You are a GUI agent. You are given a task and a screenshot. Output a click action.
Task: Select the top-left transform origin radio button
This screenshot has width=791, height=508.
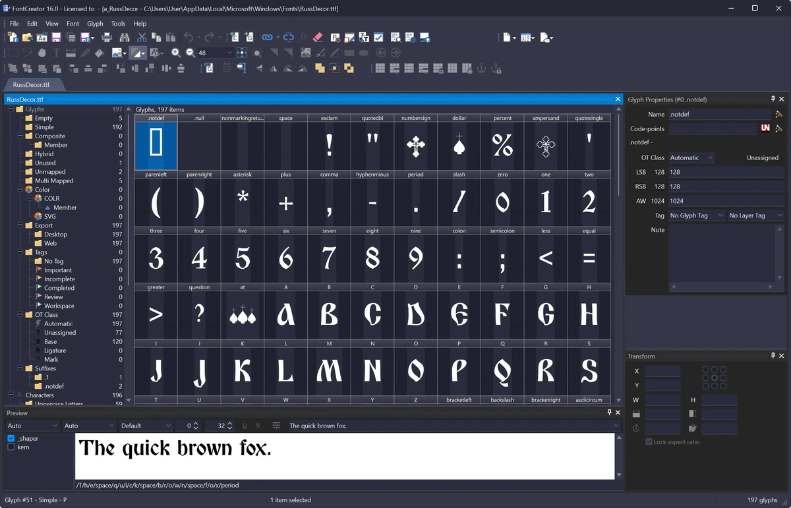point(706,370)
